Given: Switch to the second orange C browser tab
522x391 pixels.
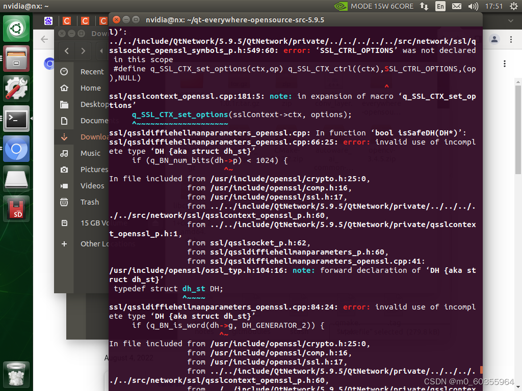Looking at the screenshot, I should click(85, 21).
